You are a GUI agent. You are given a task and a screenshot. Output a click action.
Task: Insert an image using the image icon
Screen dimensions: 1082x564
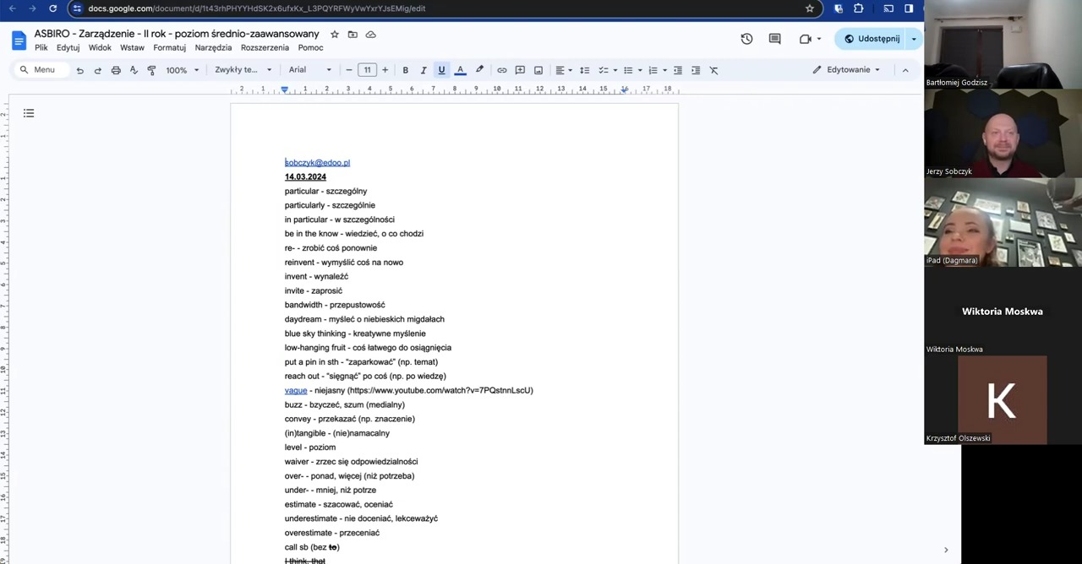click(538, 70)
